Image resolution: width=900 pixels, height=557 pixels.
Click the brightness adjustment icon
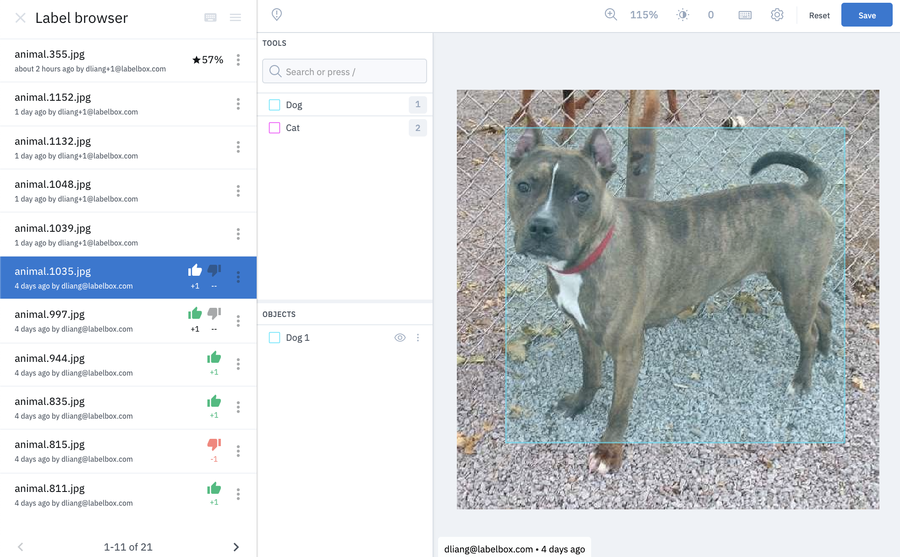(x=682, y=15)
